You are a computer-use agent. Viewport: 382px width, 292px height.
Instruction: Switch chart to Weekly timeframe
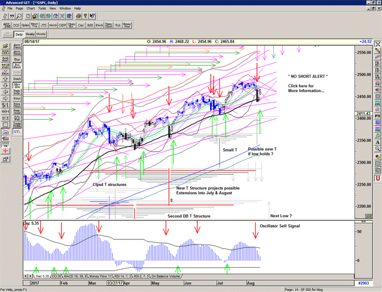30,35
